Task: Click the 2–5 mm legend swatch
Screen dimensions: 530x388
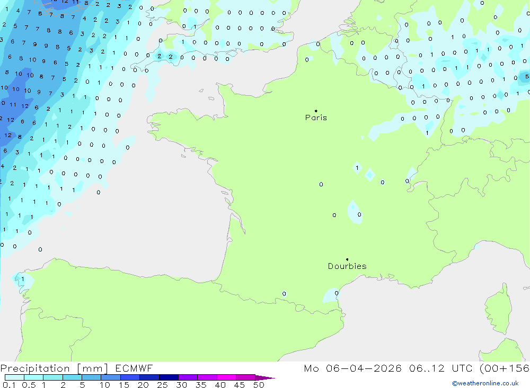Action: 72,377
